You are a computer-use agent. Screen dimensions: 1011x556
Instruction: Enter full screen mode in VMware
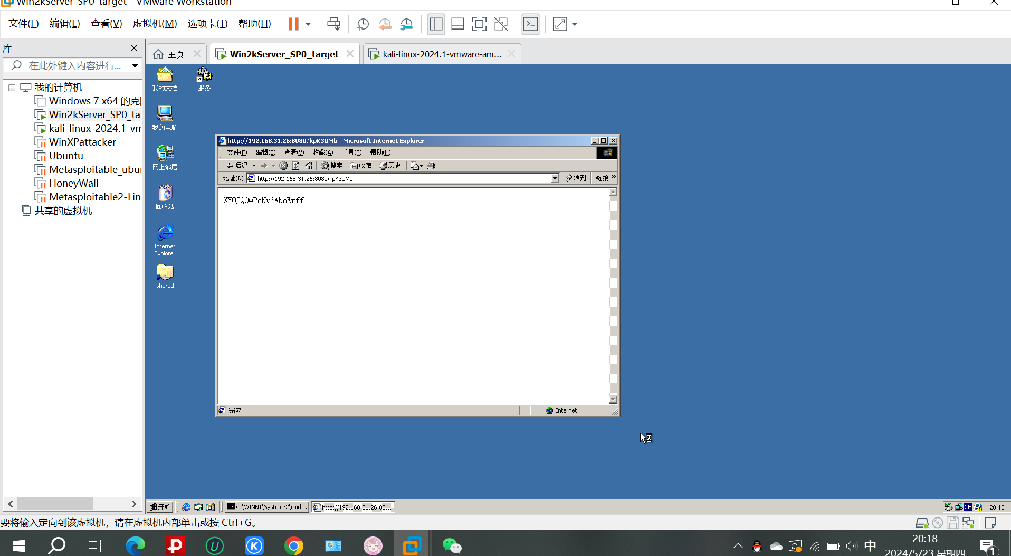coord(479,24)
